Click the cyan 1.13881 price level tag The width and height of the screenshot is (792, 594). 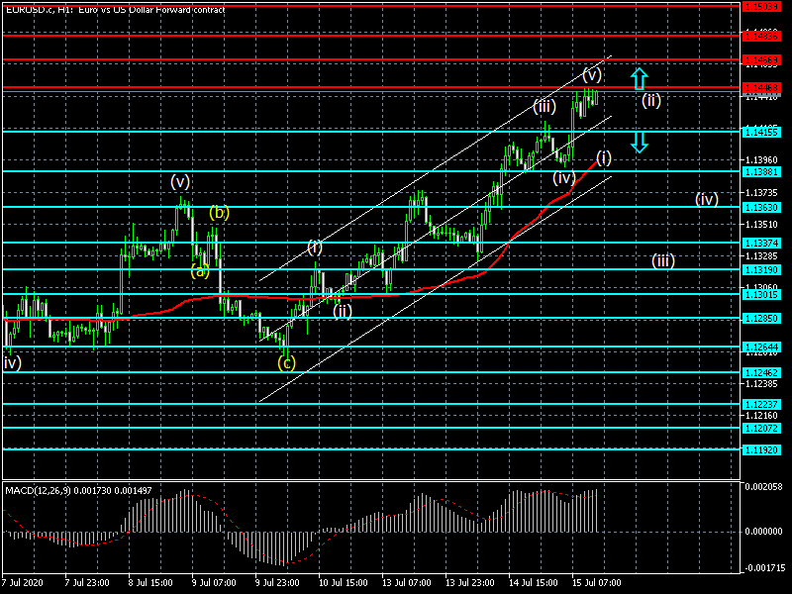[761, 172]
